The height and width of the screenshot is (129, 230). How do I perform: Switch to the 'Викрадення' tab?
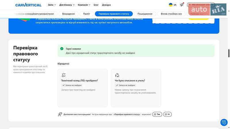tap(68, 14)
